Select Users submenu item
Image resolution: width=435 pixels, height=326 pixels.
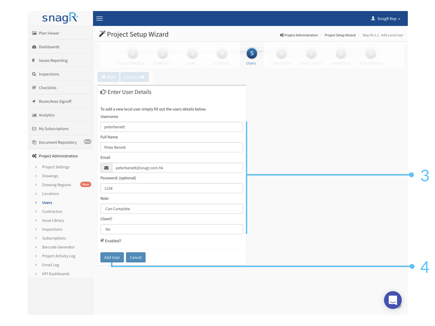click(x=47, y=202)
